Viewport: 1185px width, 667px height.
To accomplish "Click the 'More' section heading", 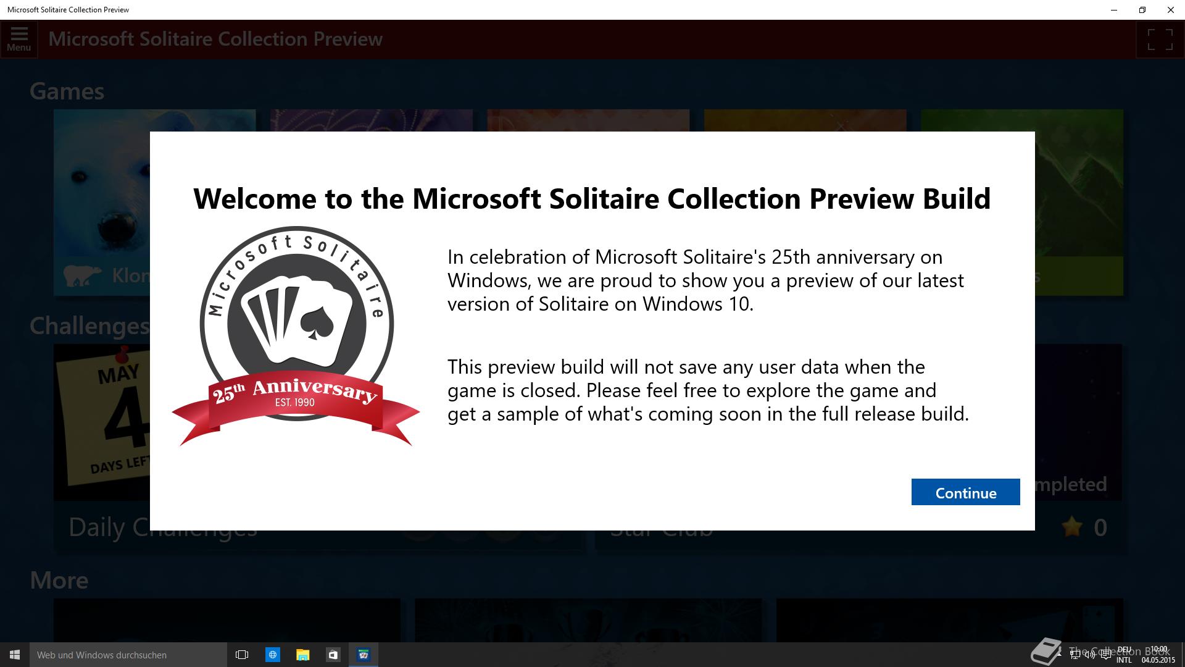I will [x=59, y=581].
